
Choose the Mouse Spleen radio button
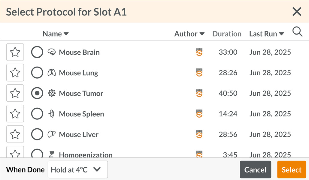(37, 114)
